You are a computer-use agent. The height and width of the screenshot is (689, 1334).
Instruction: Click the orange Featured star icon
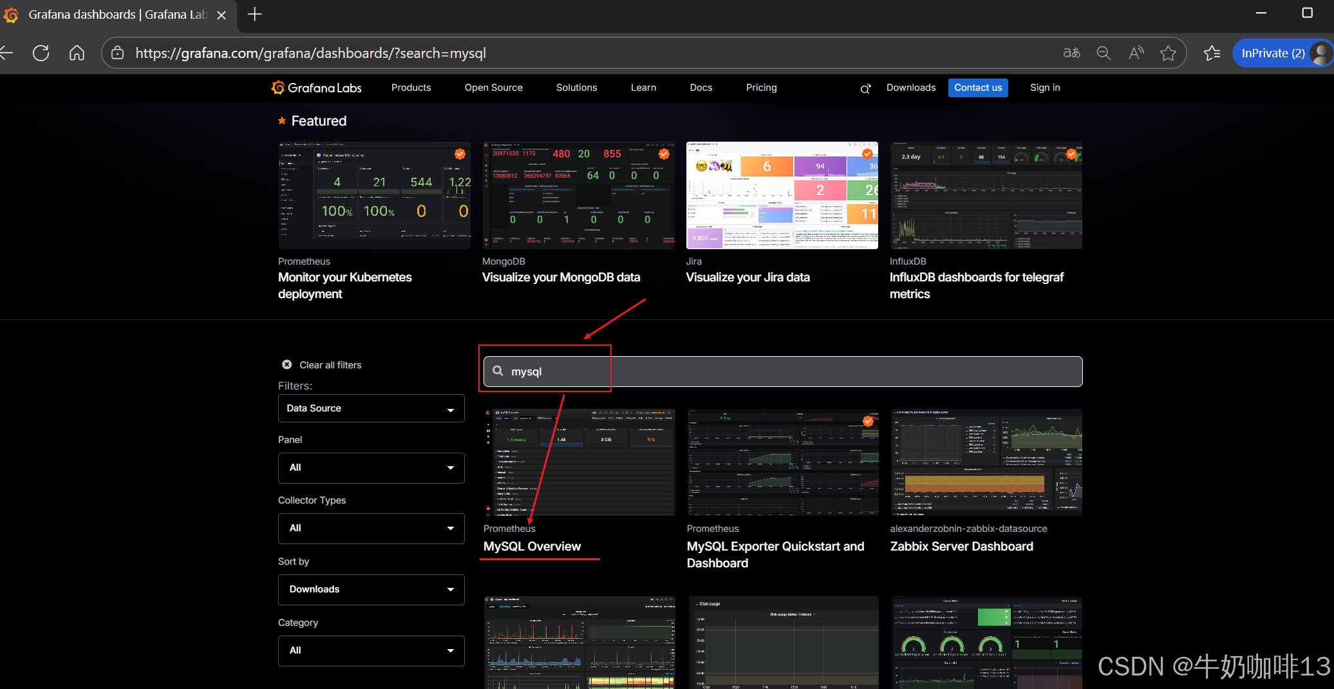282,120
